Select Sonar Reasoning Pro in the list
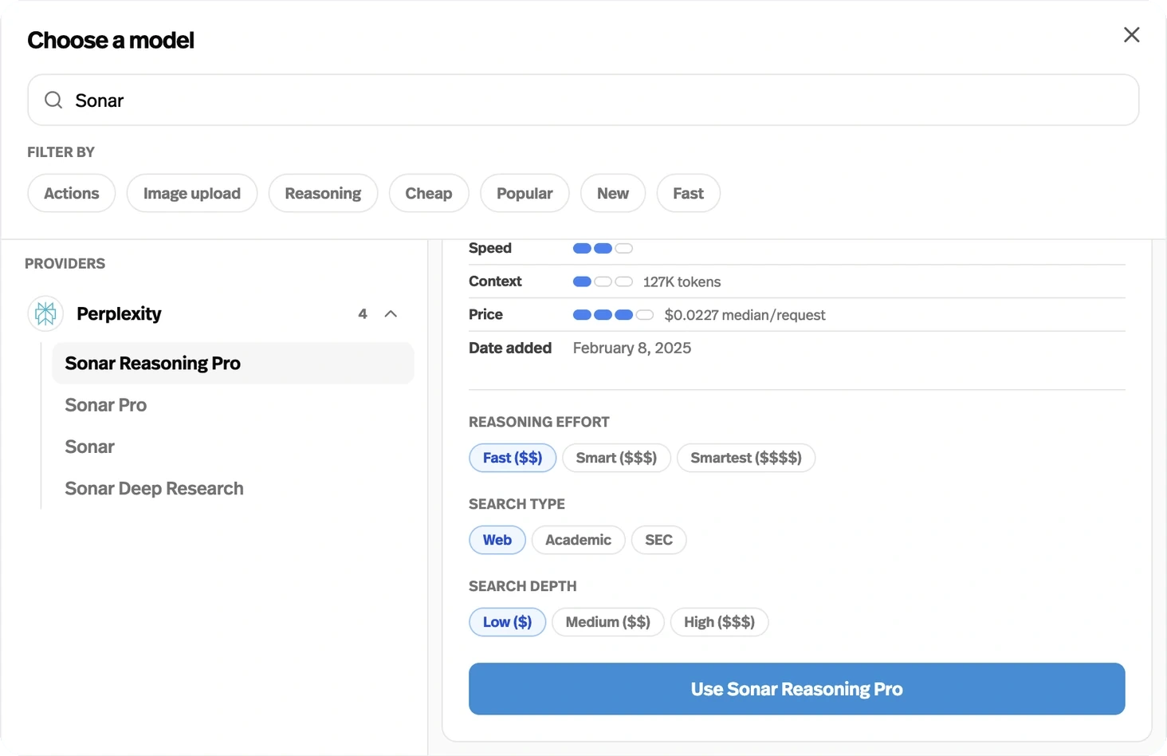This screenshot has width=1167, height=756. pos(233,363)
